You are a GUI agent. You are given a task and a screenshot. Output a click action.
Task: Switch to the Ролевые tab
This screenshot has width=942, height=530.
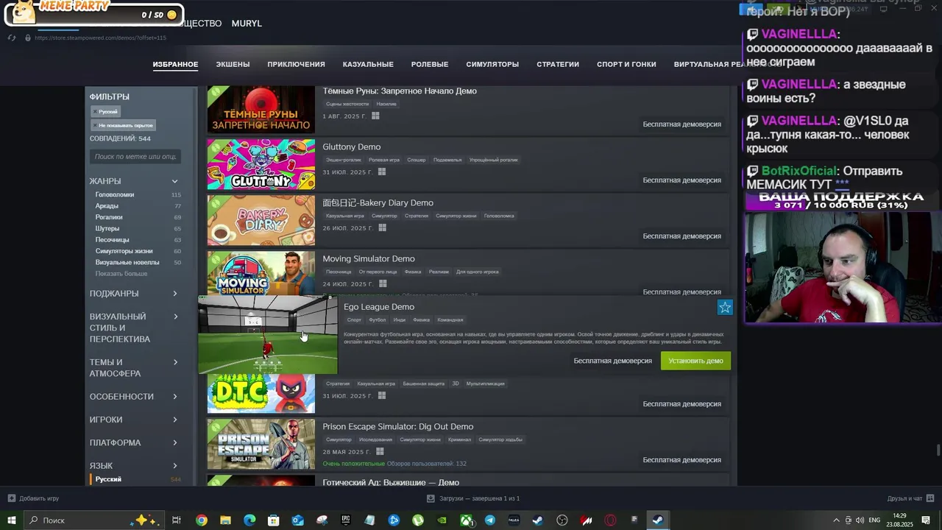coord(430,64)
